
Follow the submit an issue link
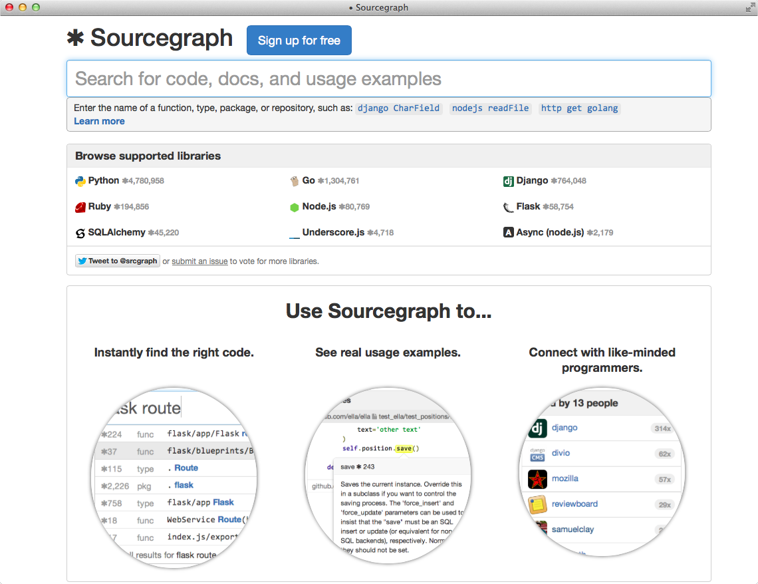[x=199, y=261]
